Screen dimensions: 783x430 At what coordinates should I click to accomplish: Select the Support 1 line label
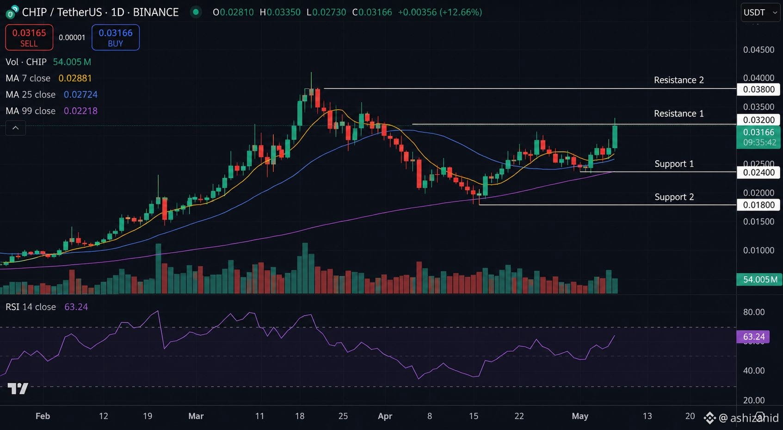[x=674, y=164]
